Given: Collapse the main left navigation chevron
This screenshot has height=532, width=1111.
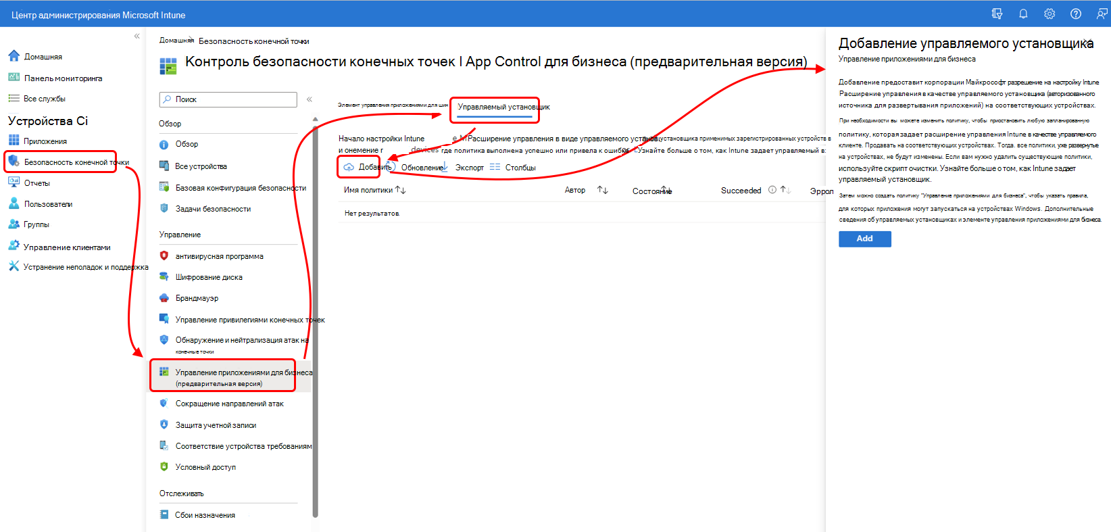Looking at the screenshot, I should (137, 36).
